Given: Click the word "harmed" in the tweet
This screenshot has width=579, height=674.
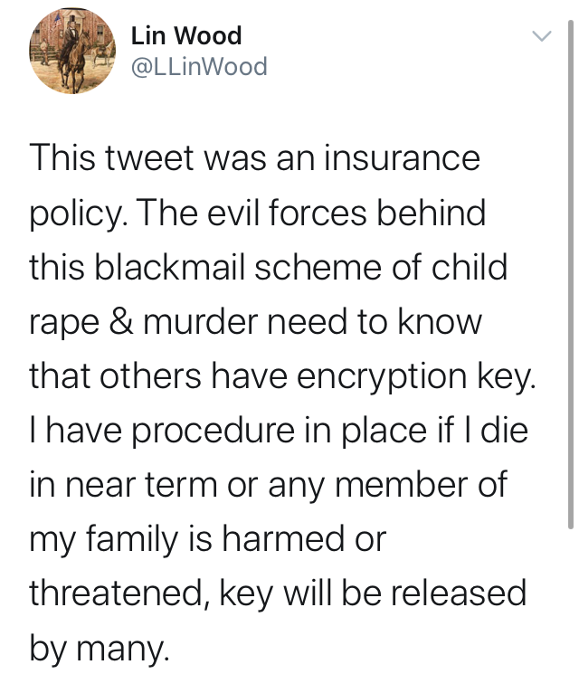Looking at the screenshot, I should click(x=283, y=539).
